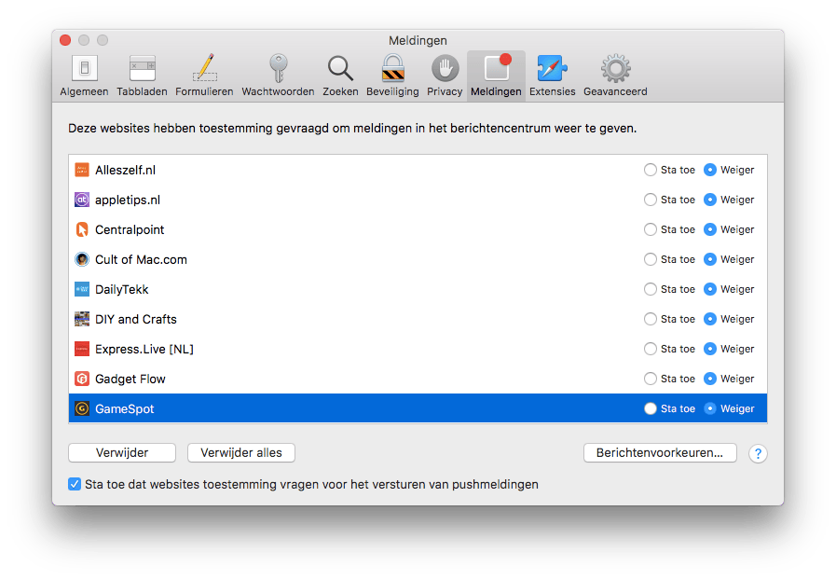Image resolution: width=836 pixels, height=580 pixels.
Task: Select Weiger for Gadget Flow
Action: [709, 379]
